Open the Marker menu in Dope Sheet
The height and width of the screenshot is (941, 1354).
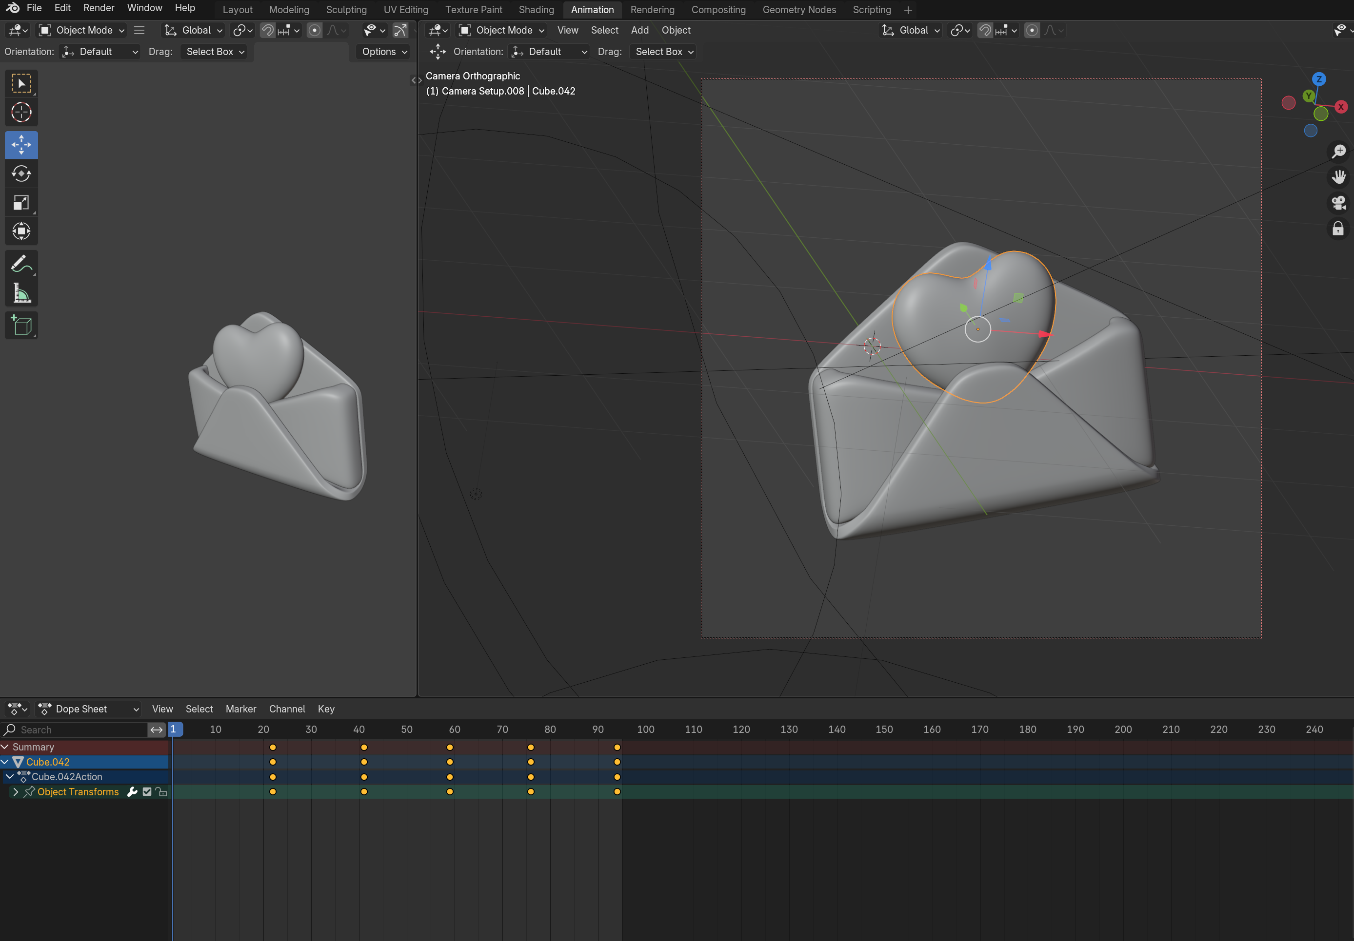[240, 709]
